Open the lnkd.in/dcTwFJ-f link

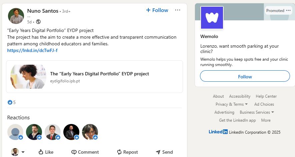coord(32,50)
